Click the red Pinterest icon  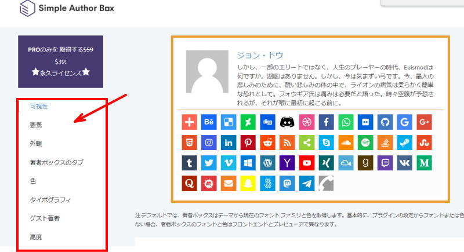click(x=248, y=143)
